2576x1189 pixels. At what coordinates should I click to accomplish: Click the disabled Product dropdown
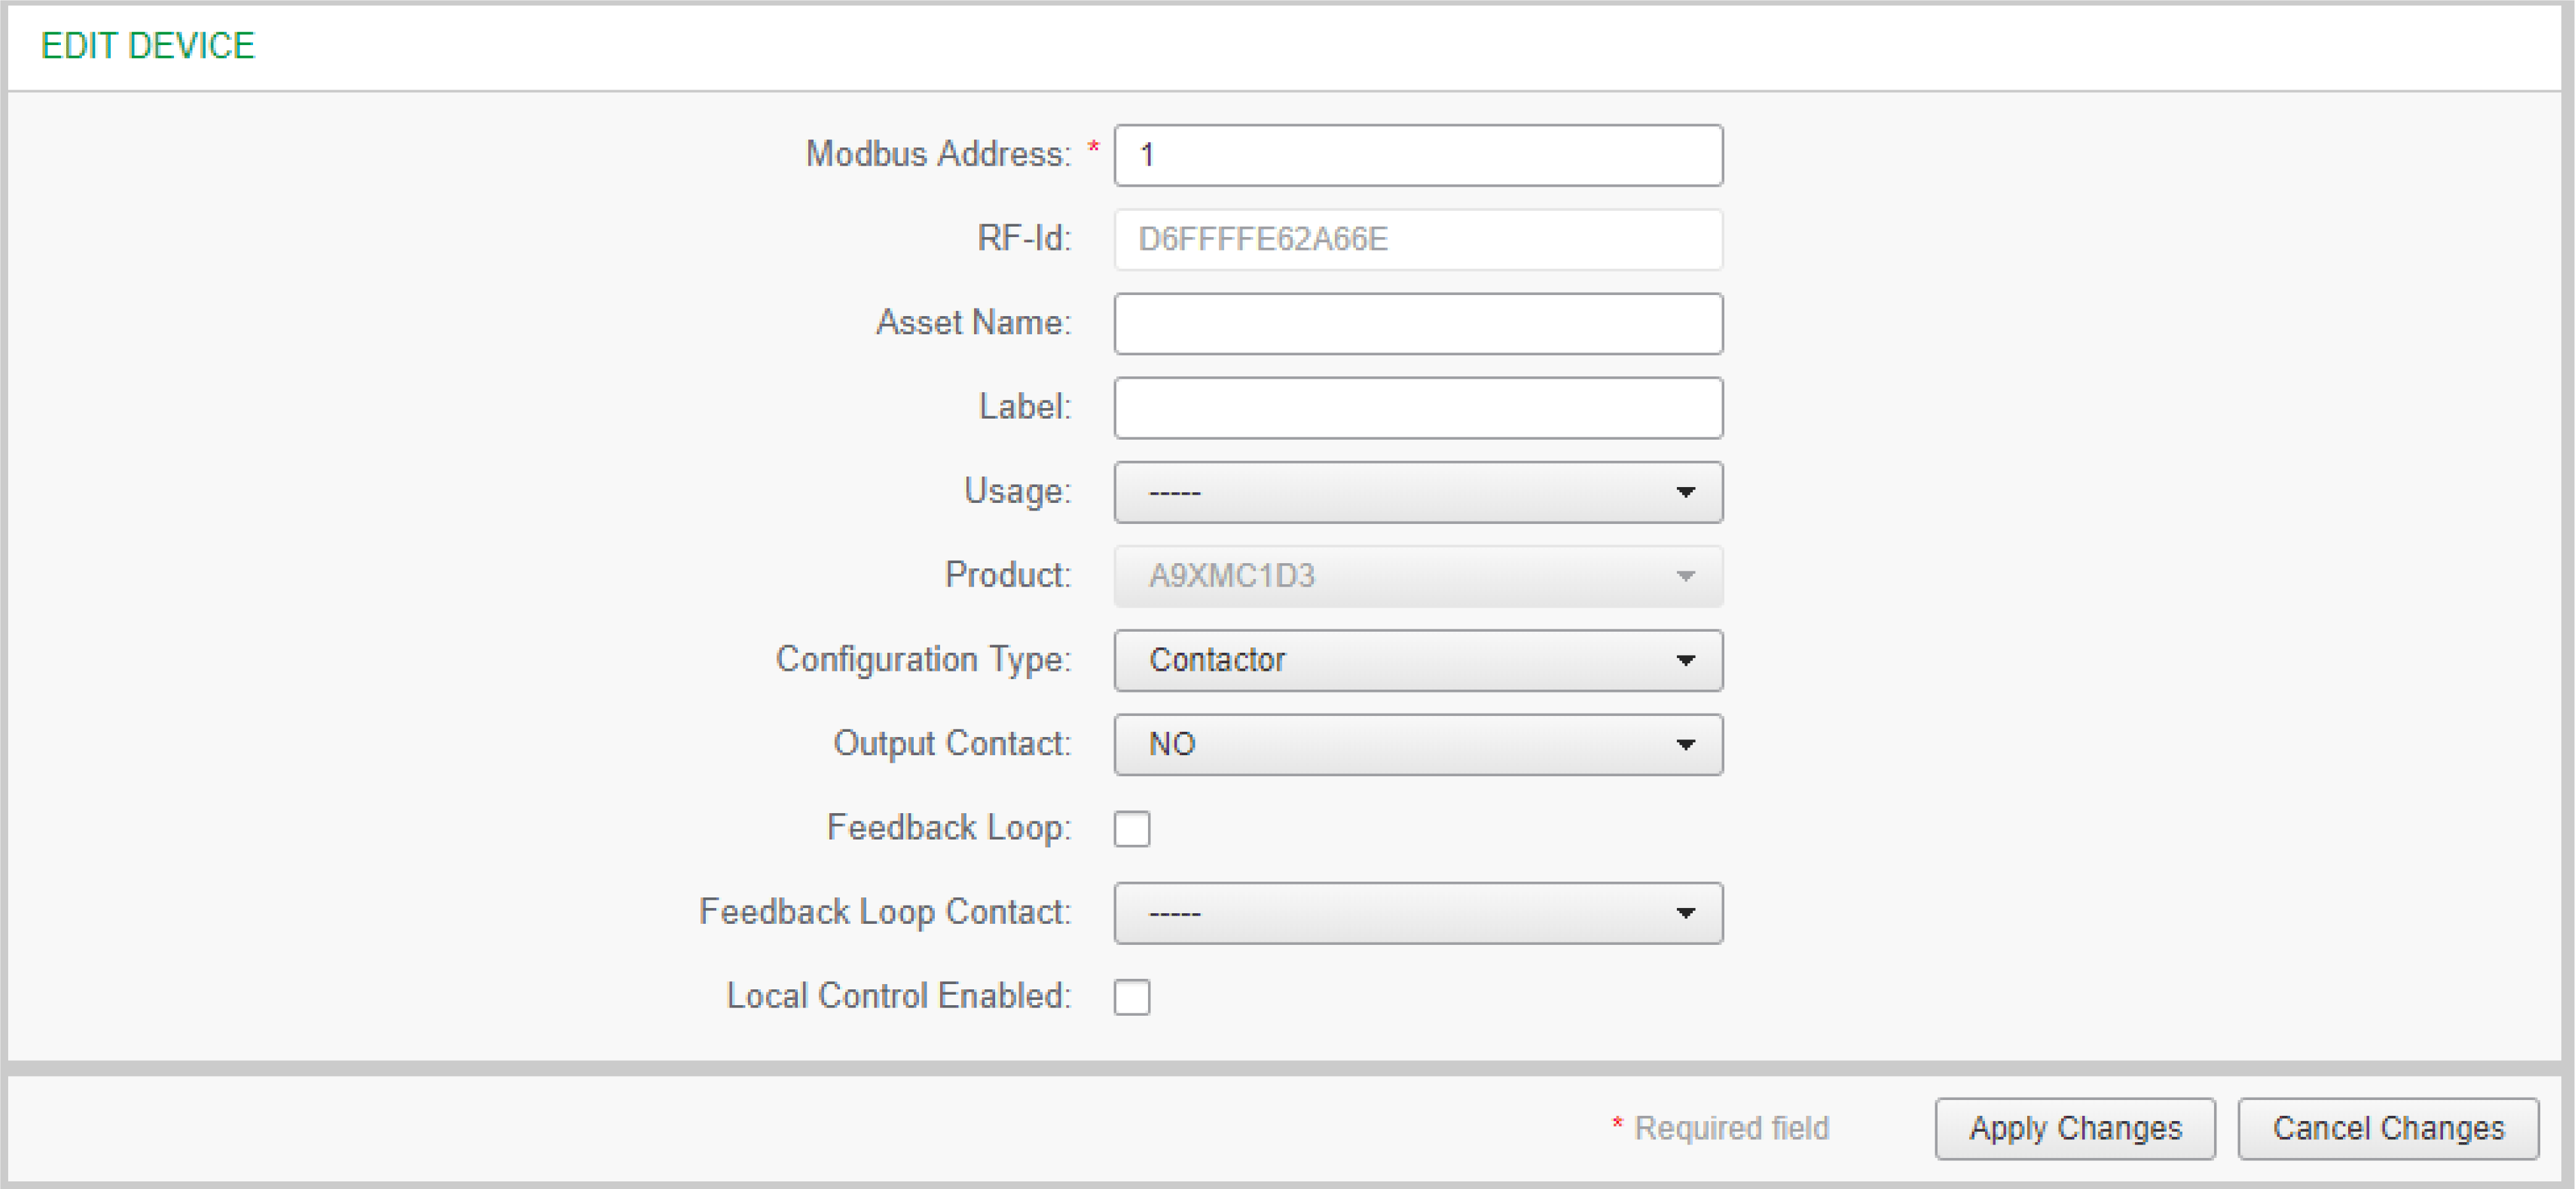pos(1417,577)
